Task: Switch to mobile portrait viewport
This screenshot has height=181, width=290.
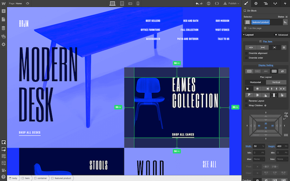Action: 138,3
